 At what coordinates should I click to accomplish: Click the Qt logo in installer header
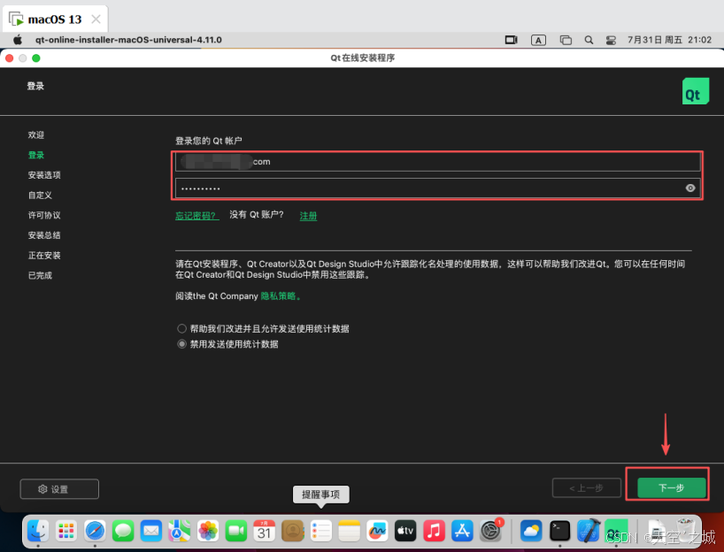pyautogui.click(x=696, y=91)
